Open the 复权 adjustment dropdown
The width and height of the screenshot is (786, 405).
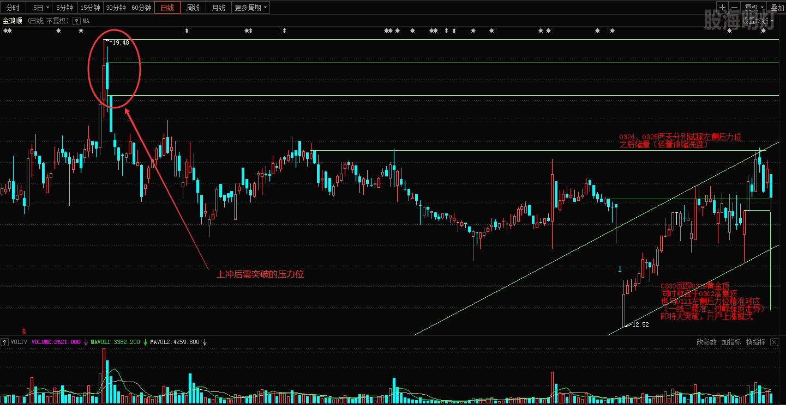coord(754,8)
